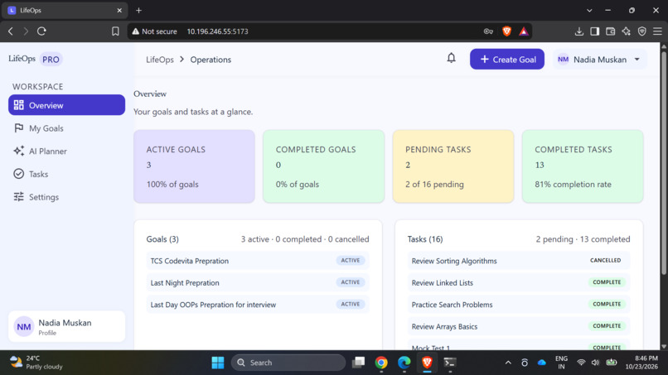Launch Chrome from the taskbar
This screenshot has height=375, width=668.
381,363
